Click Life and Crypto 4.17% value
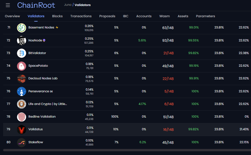251x155 pixels. 142,104
